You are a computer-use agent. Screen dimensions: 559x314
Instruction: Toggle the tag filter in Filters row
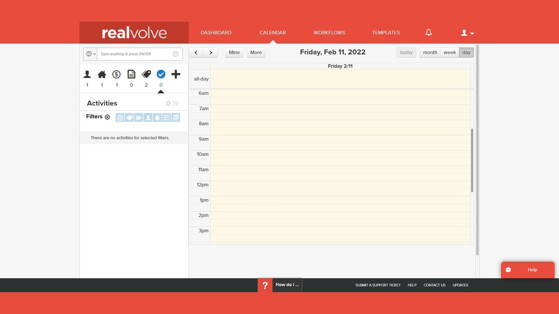(129, 117)
